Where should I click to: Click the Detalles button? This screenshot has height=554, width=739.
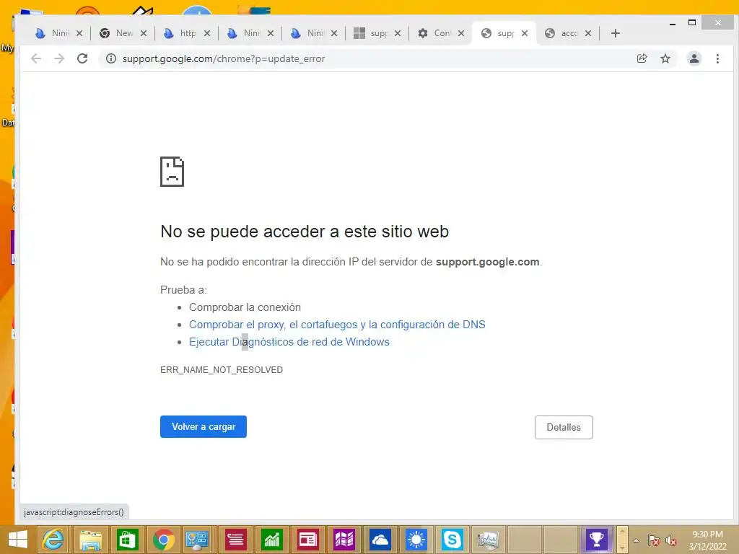tap(564, 427)
